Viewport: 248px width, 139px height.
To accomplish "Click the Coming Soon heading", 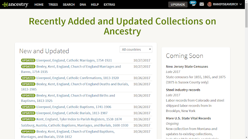I will [184, 56].
